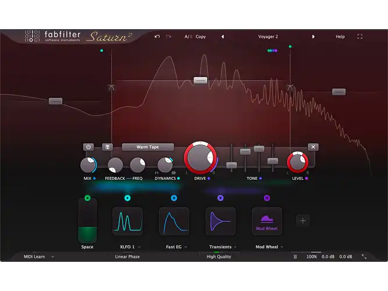The height and width of the screenshot is (291, 388).
Task: Click the fourth TONE slider handle
Action: [x=273, y=161]
